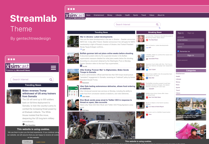Select Sports in Categories list
209x144 pixels.
point(178,87)
